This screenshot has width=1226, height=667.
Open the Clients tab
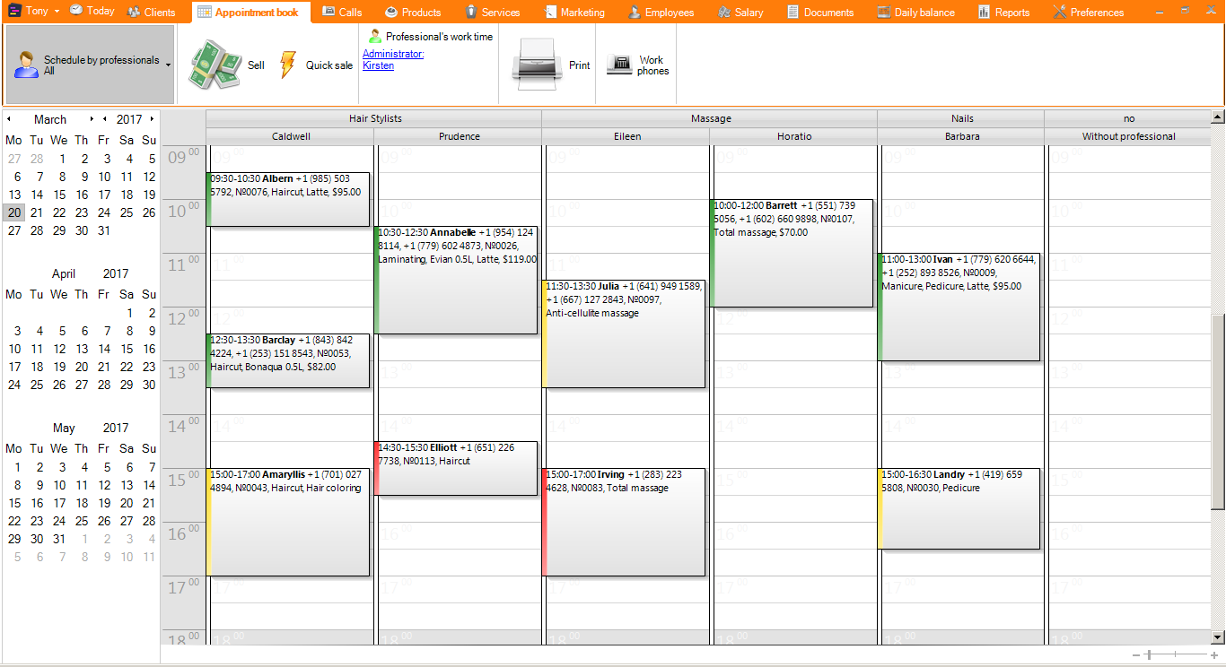(x=151, y=12)
